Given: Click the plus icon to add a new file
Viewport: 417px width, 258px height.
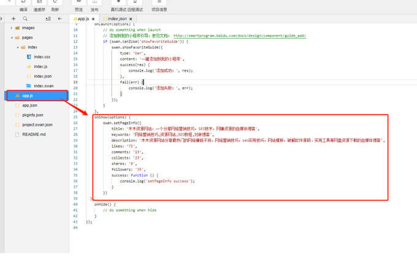Looking at the screenshot, I should (x=15, y=18).
